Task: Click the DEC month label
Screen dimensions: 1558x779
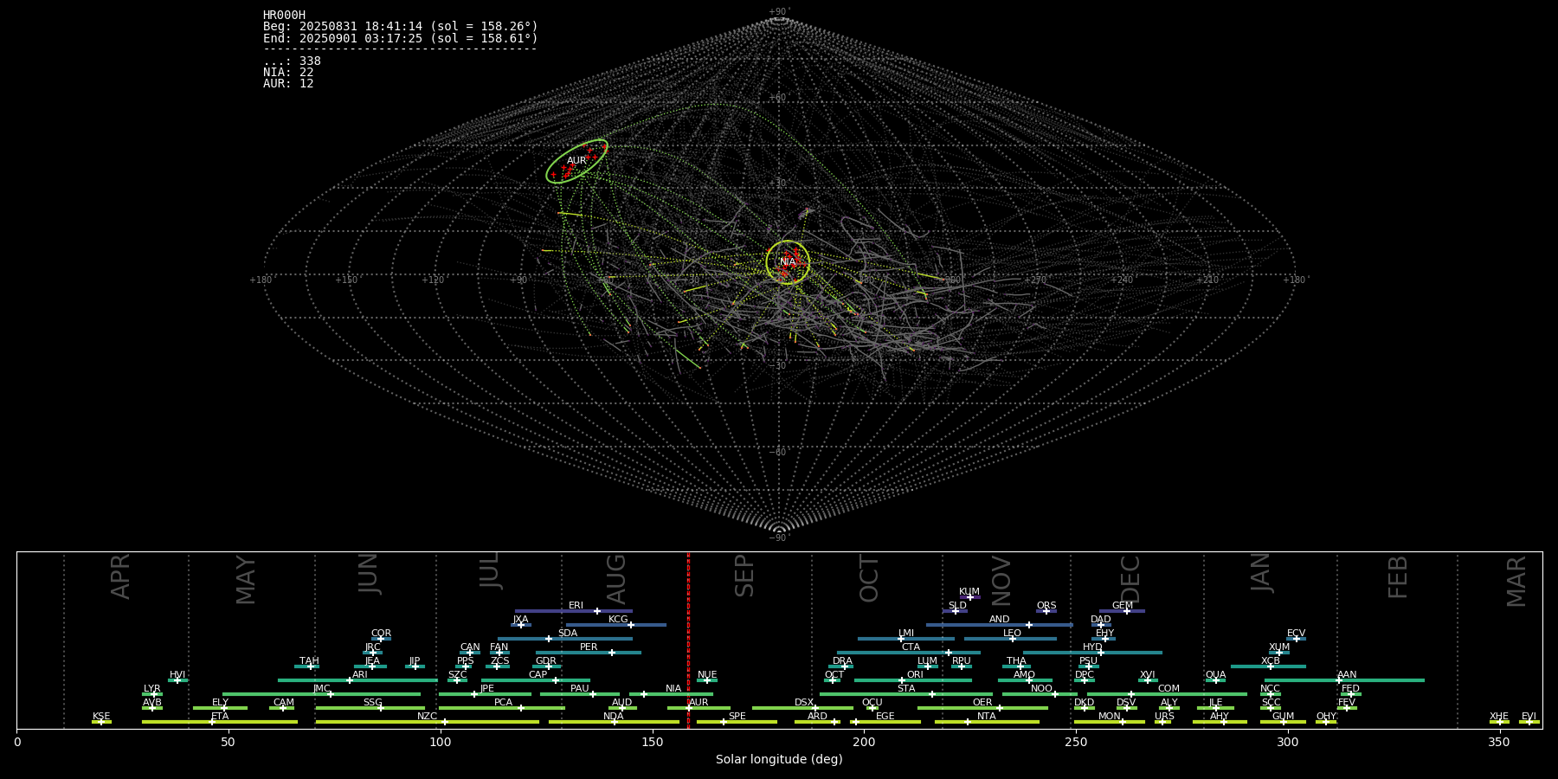Action: (1130, 578)
